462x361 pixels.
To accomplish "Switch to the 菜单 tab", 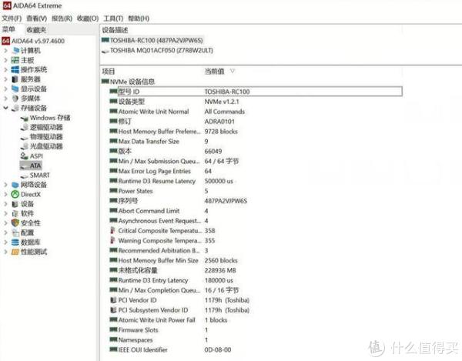I will 8,29.
